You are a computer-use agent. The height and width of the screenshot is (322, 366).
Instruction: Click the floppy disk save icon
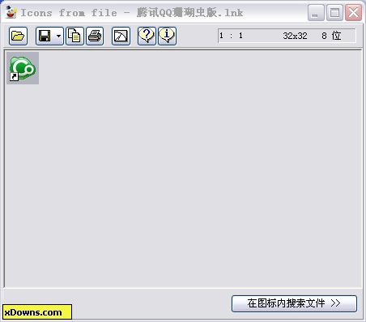point(45,36)
